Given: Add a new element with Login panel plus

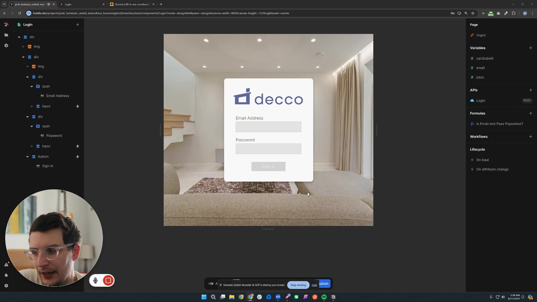Looking at the screenshot, I should click(x=78, y=25).
